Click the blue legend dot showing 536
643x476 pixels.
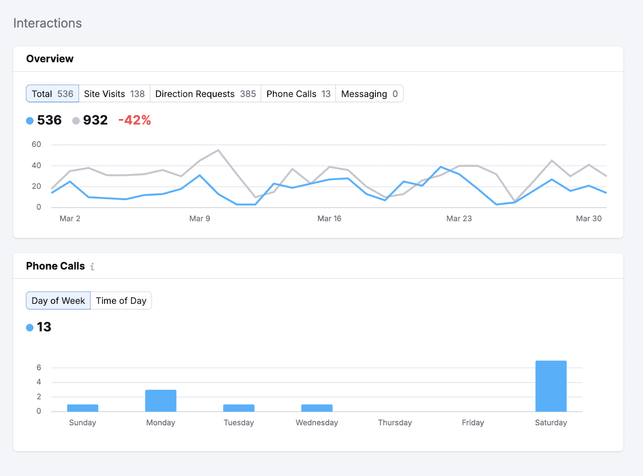point(30,120)
